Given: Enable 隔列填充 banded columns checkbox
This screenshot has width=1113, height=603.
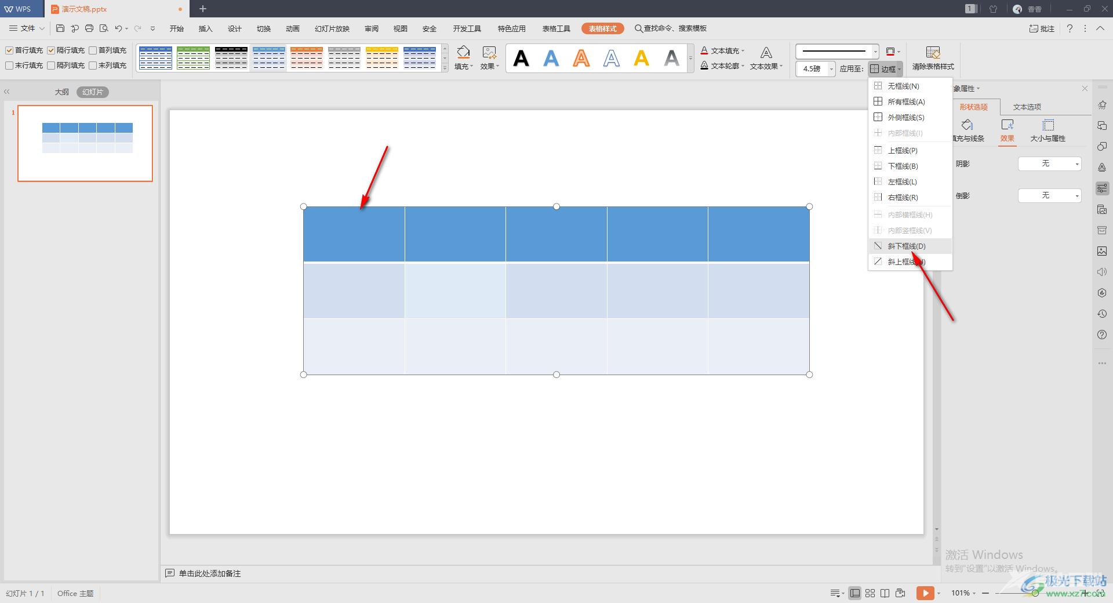Looking at the screenshot, I should (51, 66).
